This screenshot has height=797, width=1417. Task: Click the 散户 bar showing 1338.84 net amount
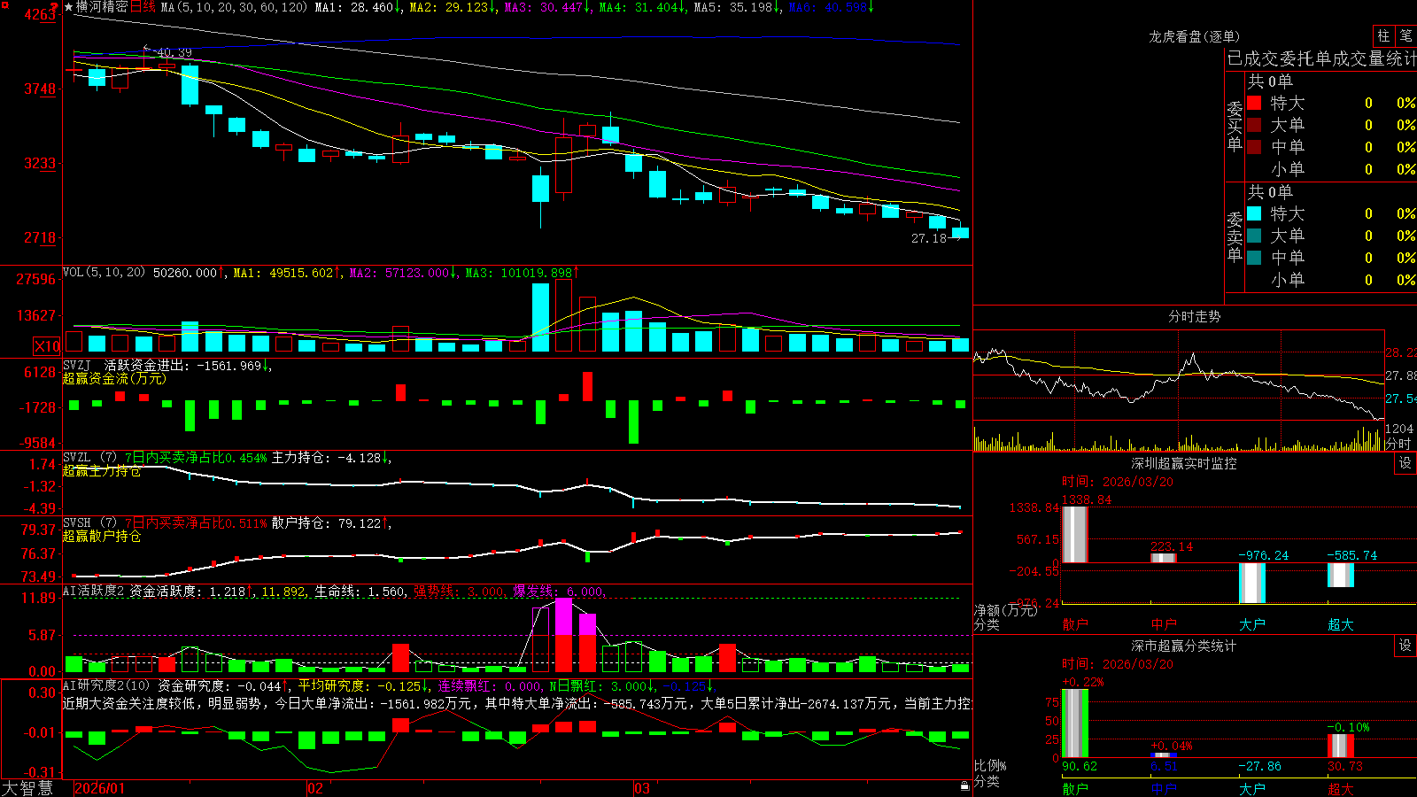tap(1074, 534)
